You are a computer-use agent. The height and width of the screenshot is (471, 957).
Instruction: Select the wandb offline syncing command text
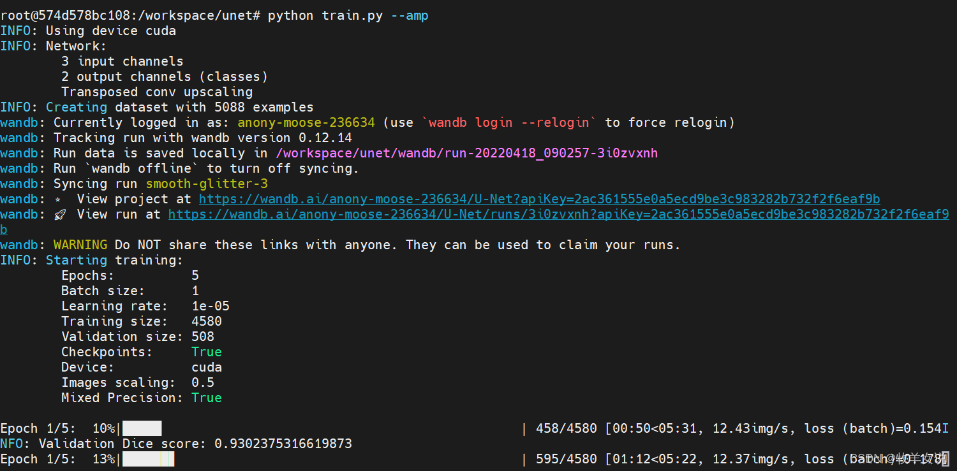tap(140, 168)
